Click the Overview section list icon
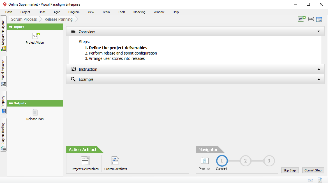Image resolution: width=328 pixels, height=184 pixels. [73, 32]
